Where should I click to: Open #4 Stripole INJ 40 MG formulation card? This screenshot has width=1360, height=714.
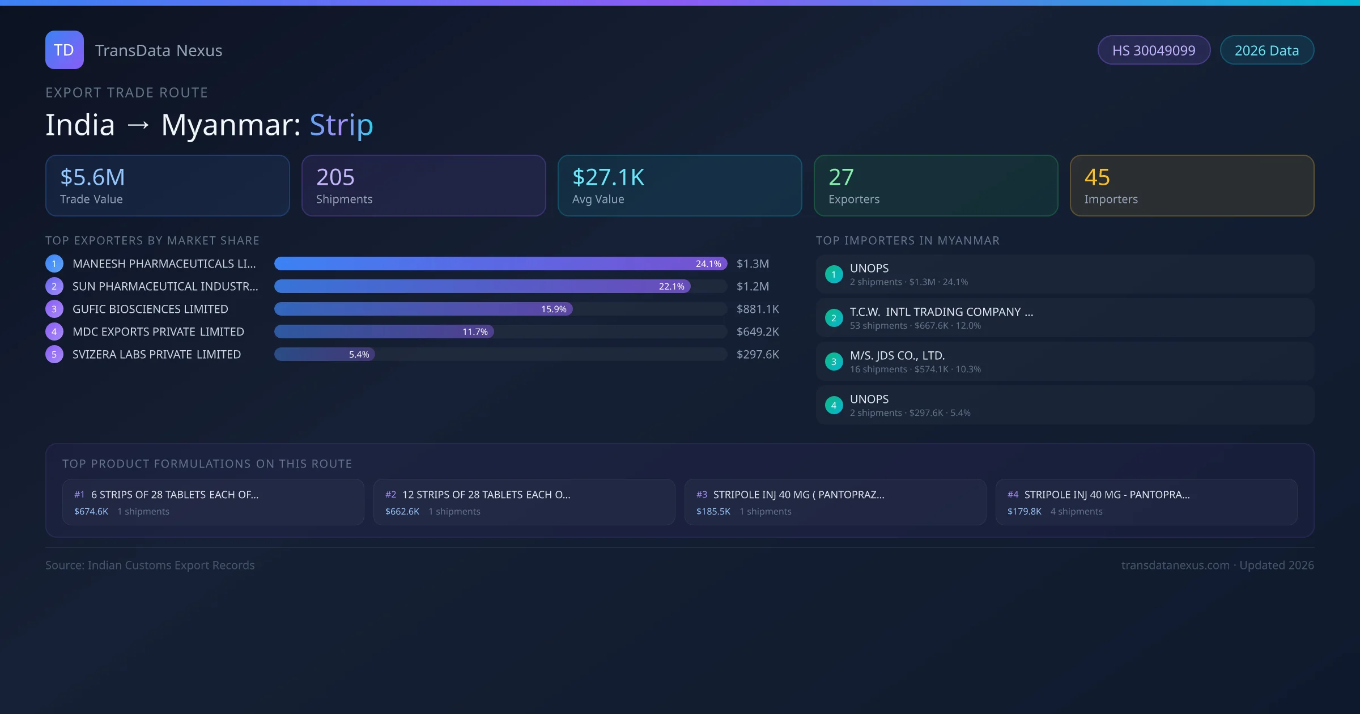coord(1146,502)
